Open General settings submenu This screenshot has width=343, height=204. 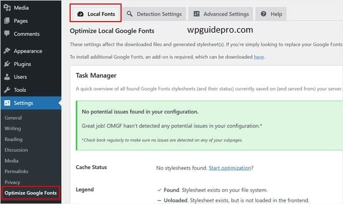pos(13,118)
